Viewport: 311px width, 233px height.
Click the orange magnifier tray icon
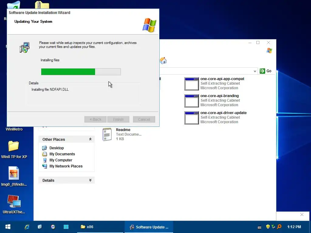click(279, 226)
